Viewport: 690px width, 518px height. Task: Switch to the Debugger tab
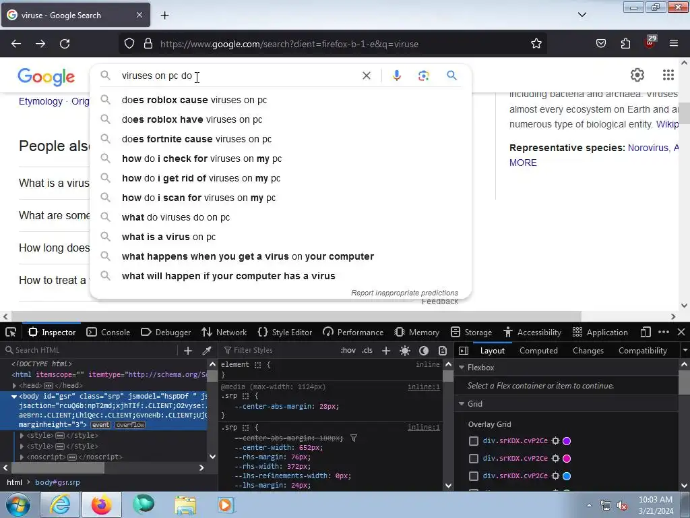coord(166,332)
